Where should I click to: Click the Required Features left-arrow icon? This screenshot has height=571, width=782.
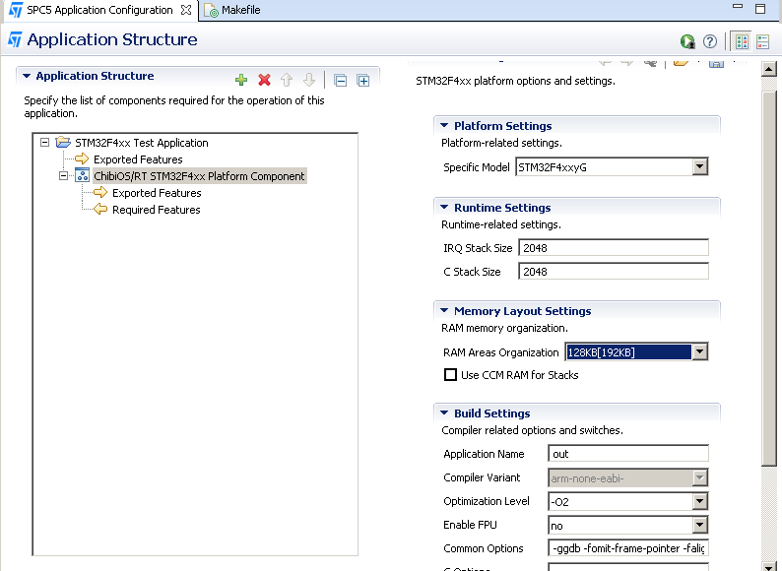click(100, 209)
